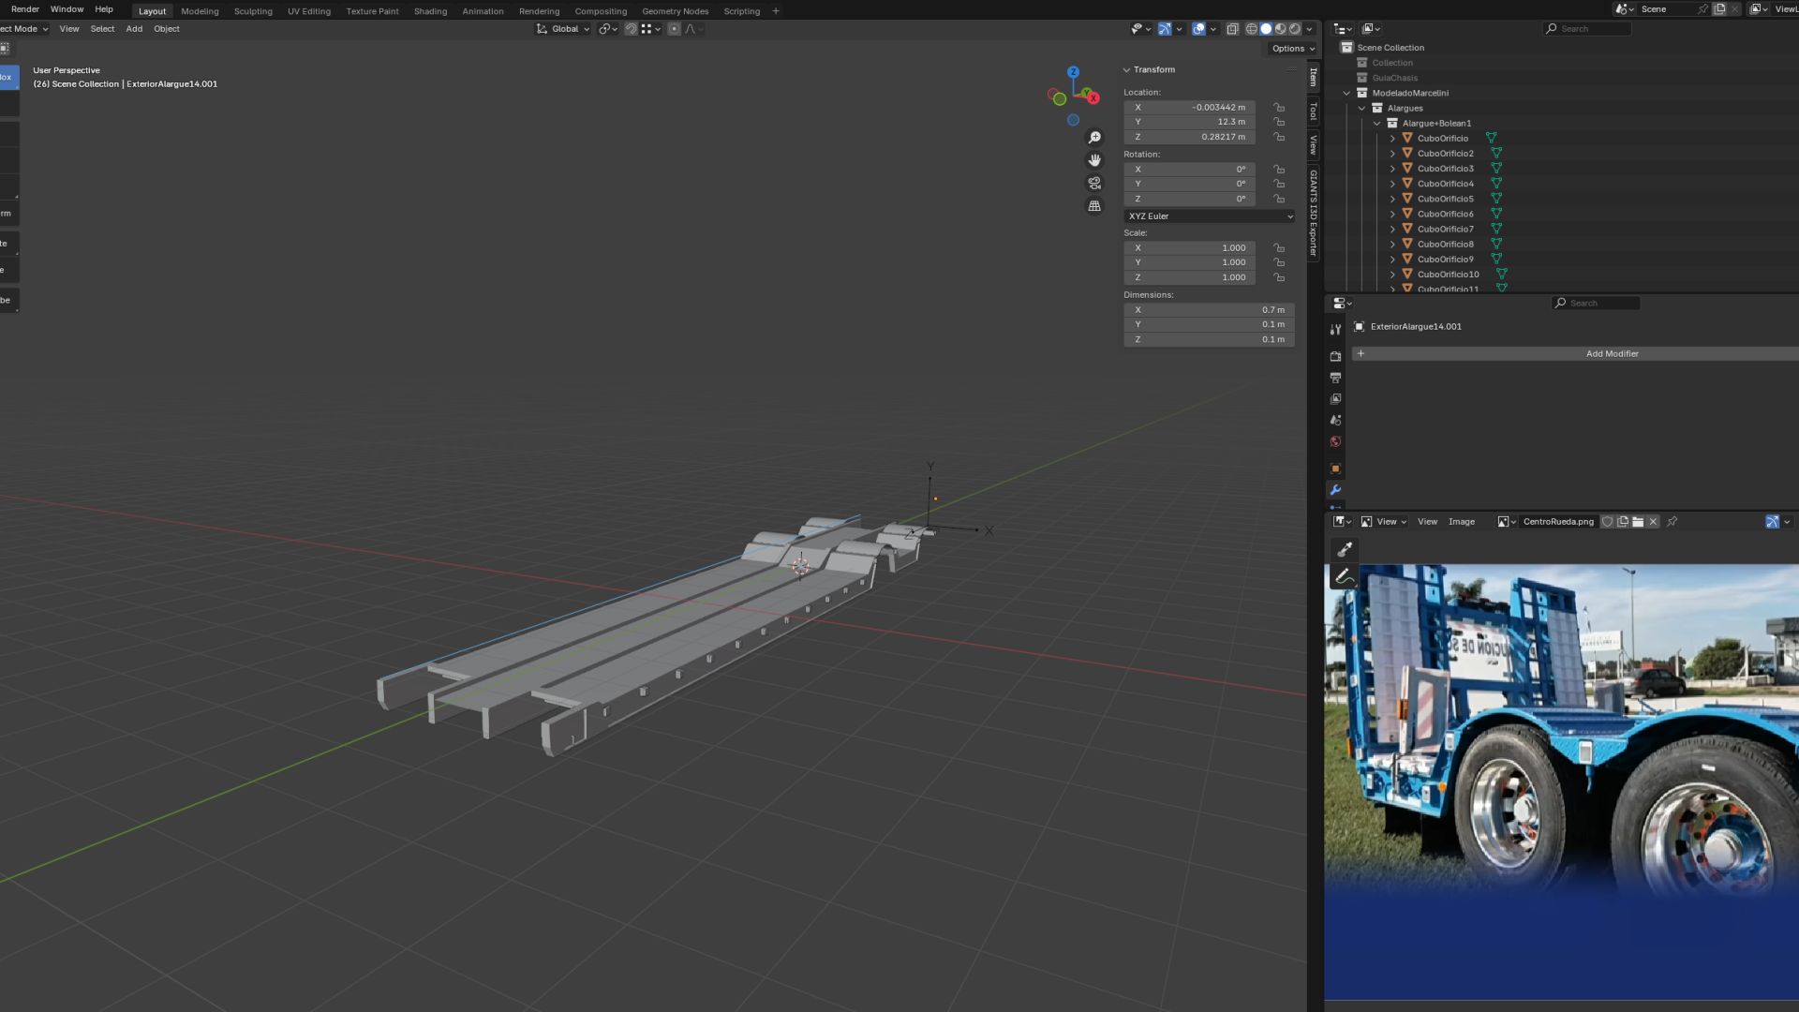The image size is (1799, 1012).
Task: Click the zoom magnifier icon in viewport
Action: pyautogui.click(x=1094, y=138)
